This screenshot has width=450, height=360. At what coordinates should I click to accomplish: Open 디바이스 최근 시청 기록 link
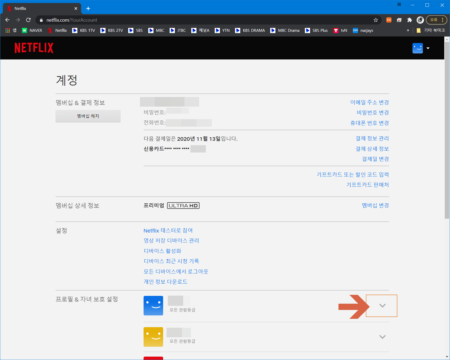[171, 261]
